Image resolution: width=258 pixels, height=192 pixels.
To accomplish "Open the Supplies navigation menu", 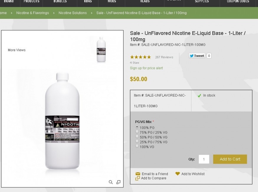I will 202,2.
